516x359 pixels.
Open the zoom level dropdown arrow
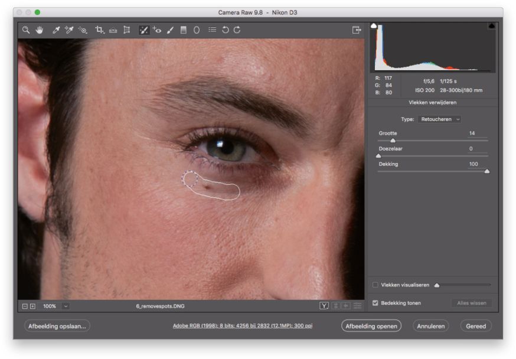pos(65,306)
